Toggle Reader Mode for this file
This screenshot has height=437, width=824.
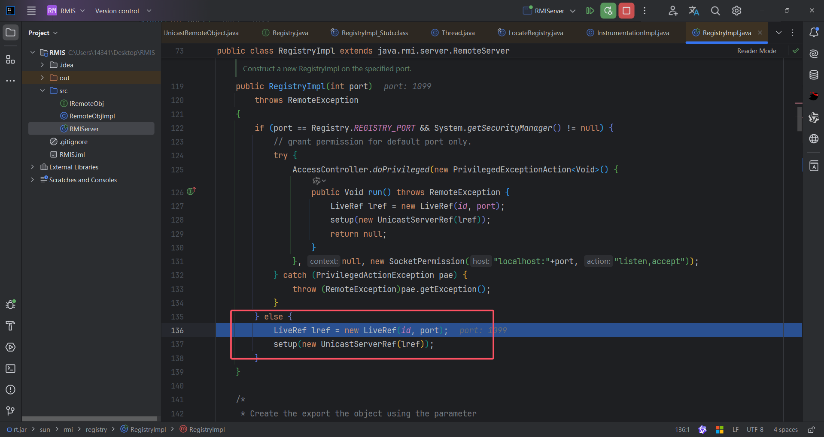tap(757, 51)
